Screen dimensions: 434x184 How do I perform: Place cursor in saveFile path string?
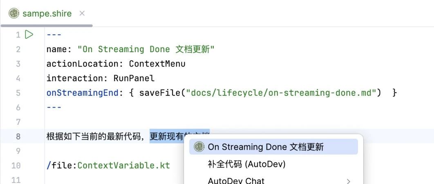point(281,93)
